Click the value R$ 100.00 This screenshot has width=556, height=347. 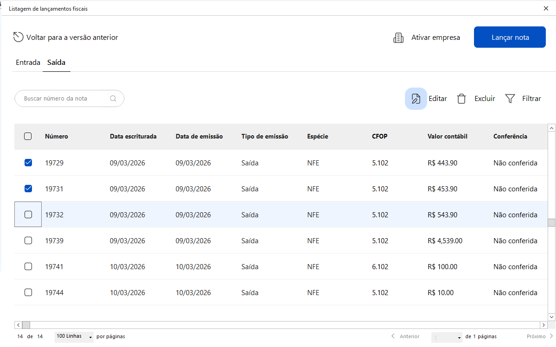point(442,266)
